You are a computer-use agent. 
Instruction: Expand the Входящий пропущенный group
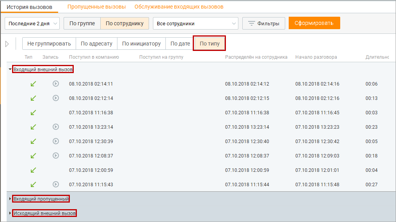tap(10, 199)
